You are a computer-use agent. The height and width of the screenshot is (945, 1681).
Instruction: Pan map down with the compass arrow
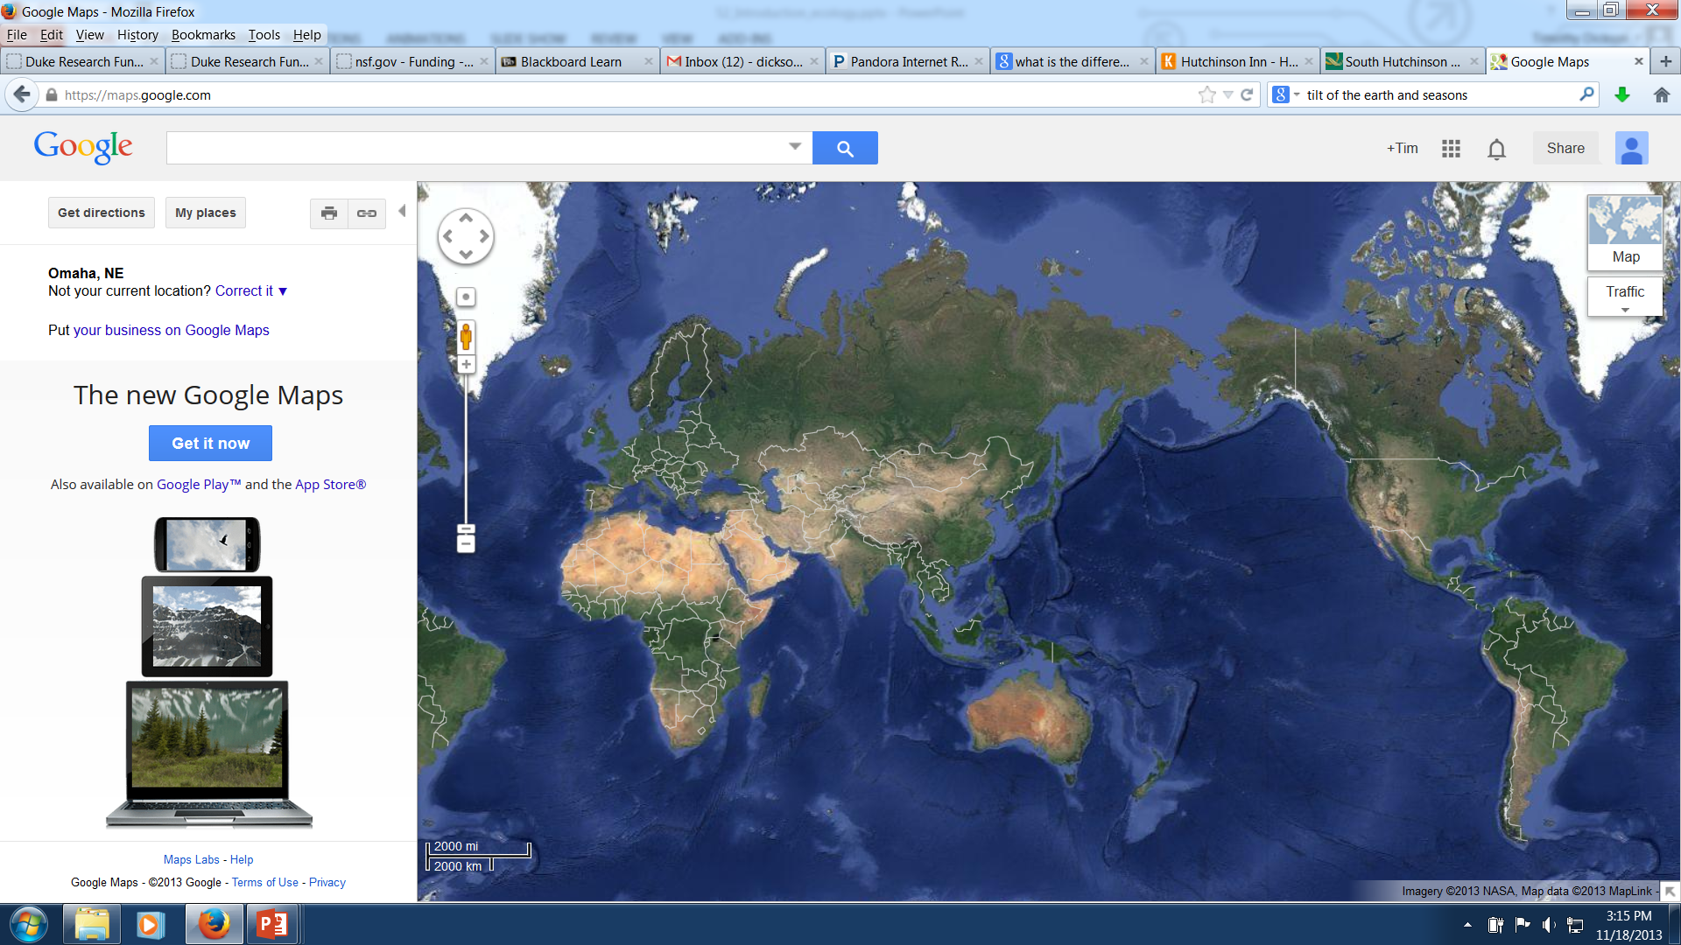click(466, 255)
